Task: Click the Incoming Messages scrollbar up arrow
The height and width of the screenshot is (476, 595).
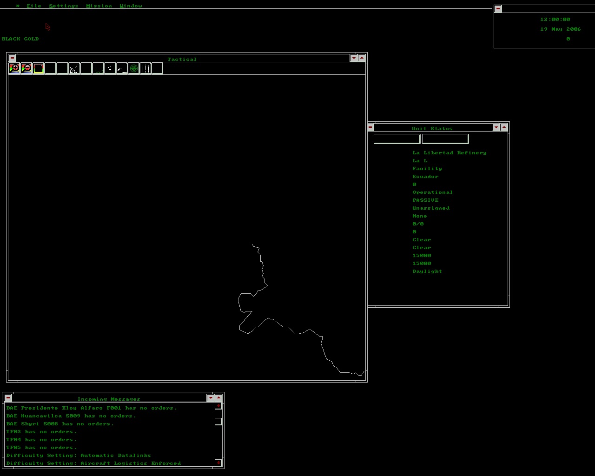Action: (x=218, y=406)
